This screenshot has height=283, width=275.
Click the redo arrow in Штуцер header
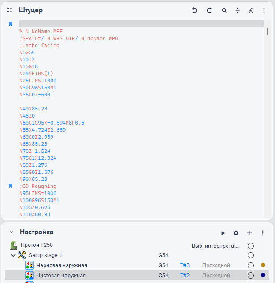click(x=209, y=11)
